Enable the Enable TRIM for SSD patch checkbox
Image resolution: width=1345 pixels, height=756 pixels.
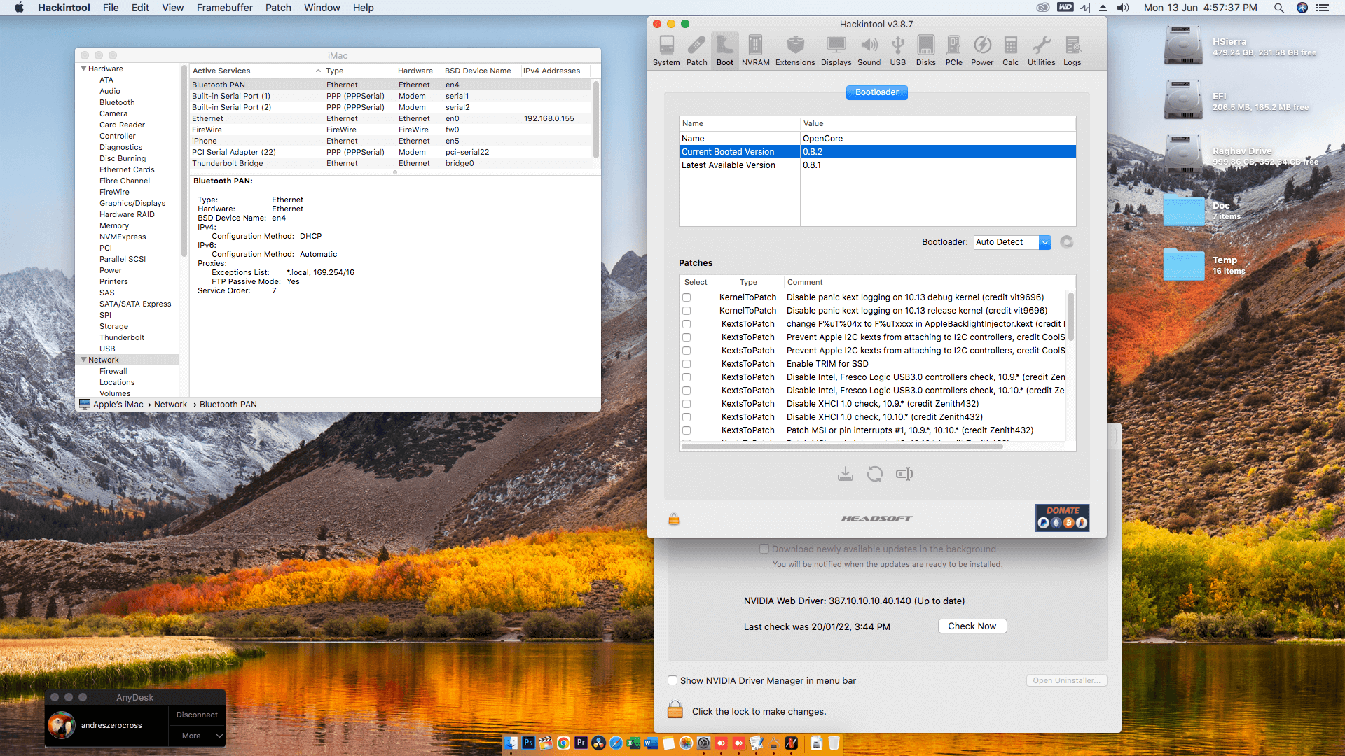[687, 364]
